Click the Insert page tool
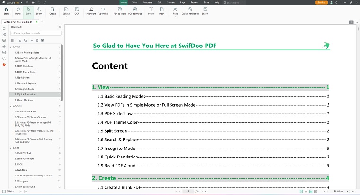The width and height of the screenshot is (360, 195). pos(162,11)
